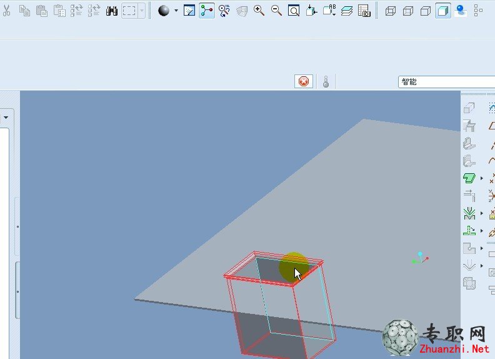Image resolution: width=495 pixels, height=359 pixels.
Task: Select the Flat Pattern tool
Action: [469, 283]
